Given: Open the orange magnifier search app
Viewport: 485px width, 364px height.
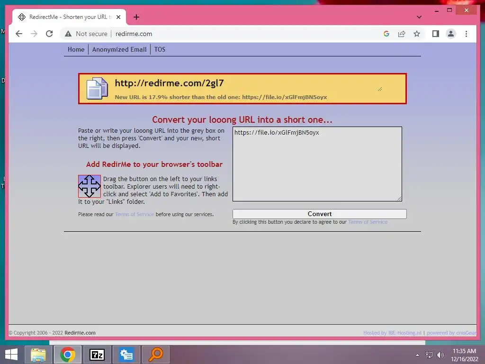Looking at the screenshot, I should click(x=155, y=355).
